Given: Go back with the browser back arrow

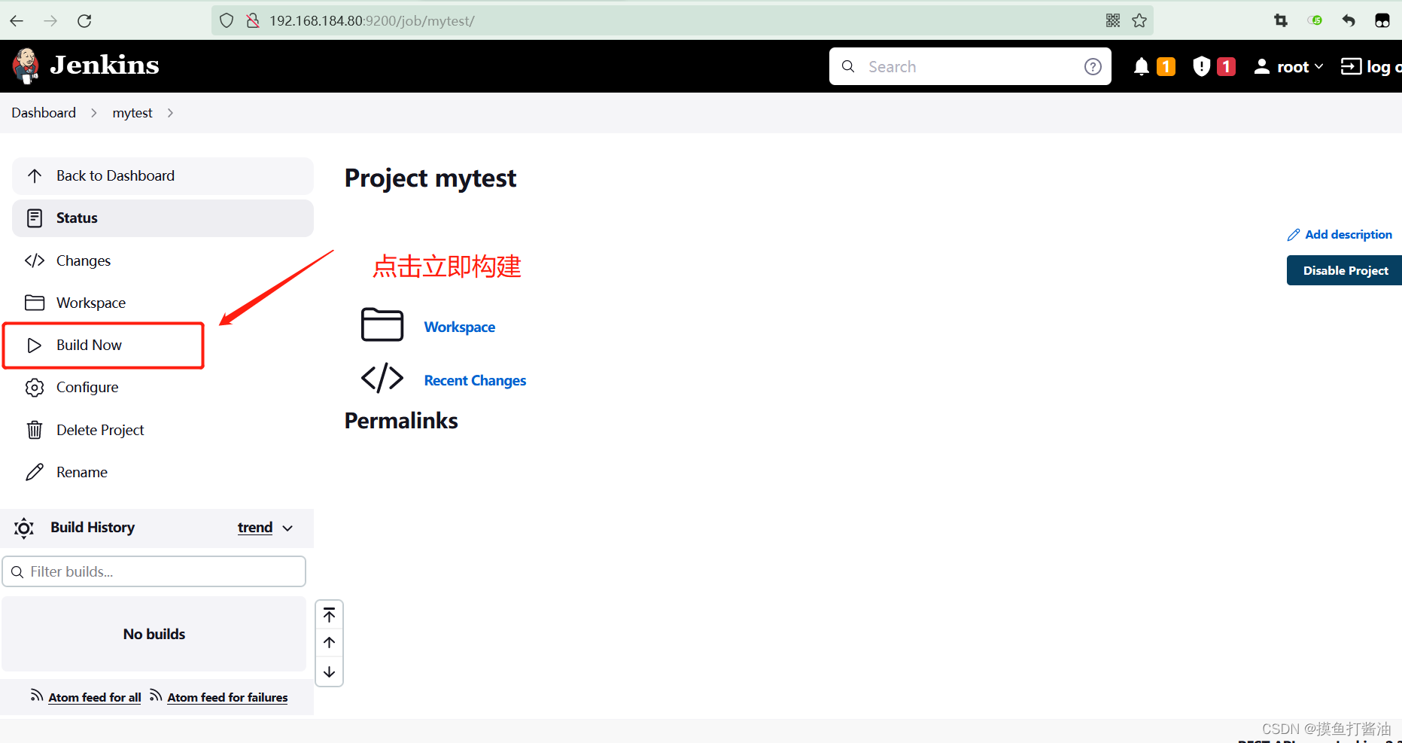Looking at the screenshot, I should point(17,21).
